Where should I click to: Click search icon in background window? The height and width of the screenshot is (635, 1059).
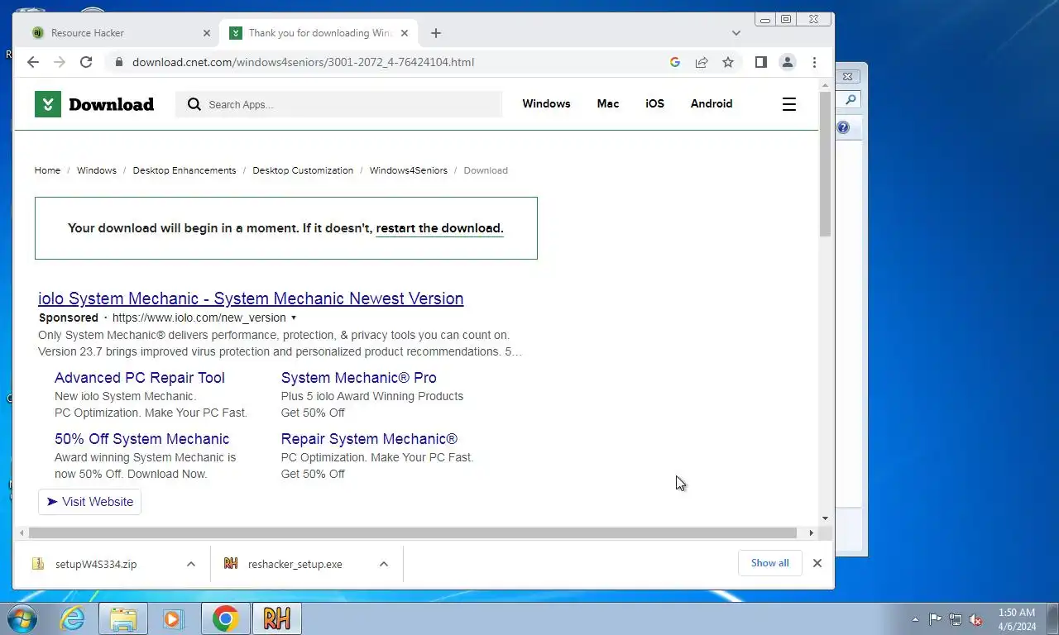click(850, 100)
